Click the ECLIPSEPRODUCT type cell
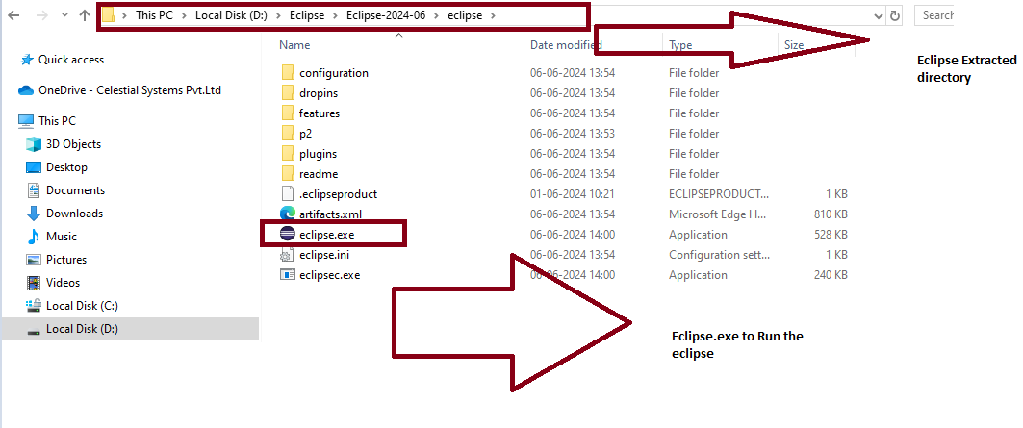 tap(718, 193)
